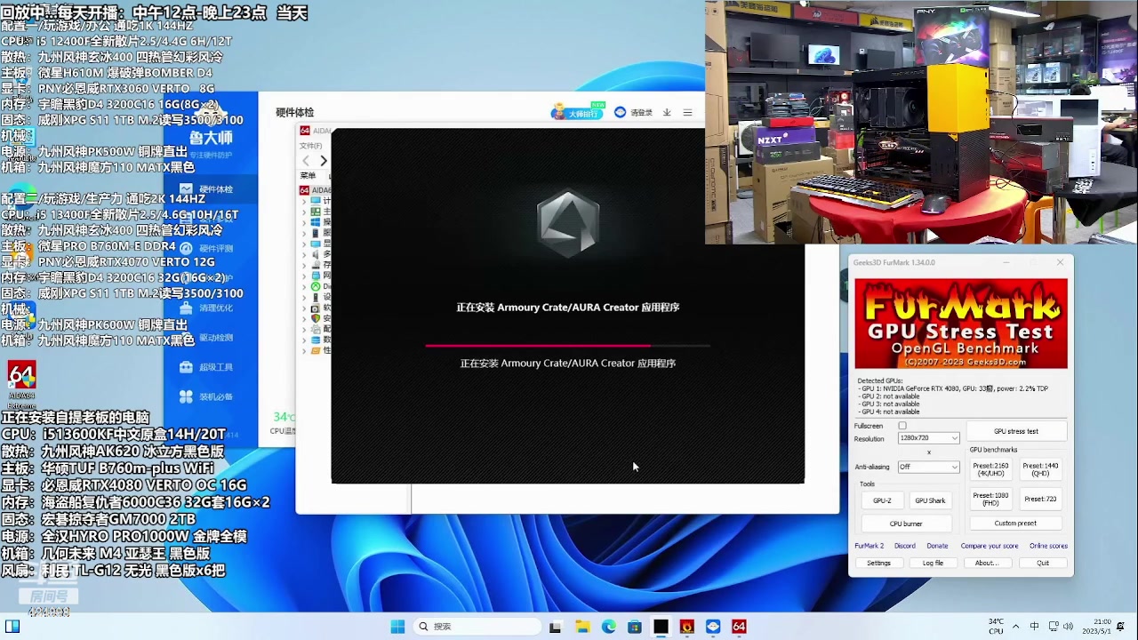Start the GPU stress test in FurMark

tap(1016, 431)
